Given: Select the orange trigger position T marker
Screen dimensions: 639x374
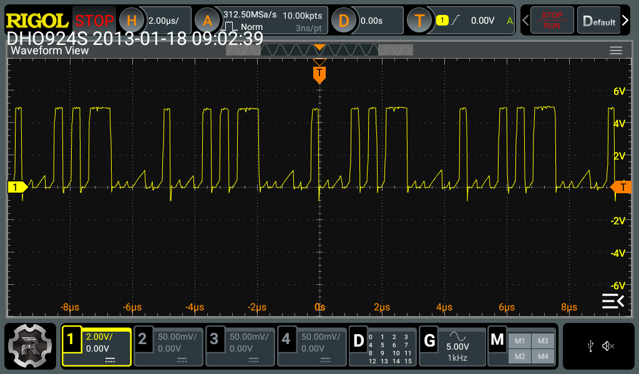Looking at the screenshot, I should [x=319, y=74].
